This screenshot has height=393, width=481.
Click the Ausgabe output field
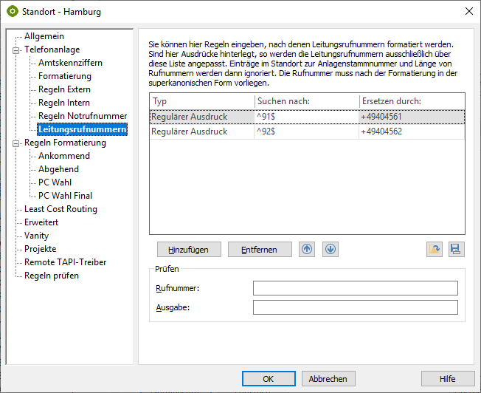click(x=355, y=307)
